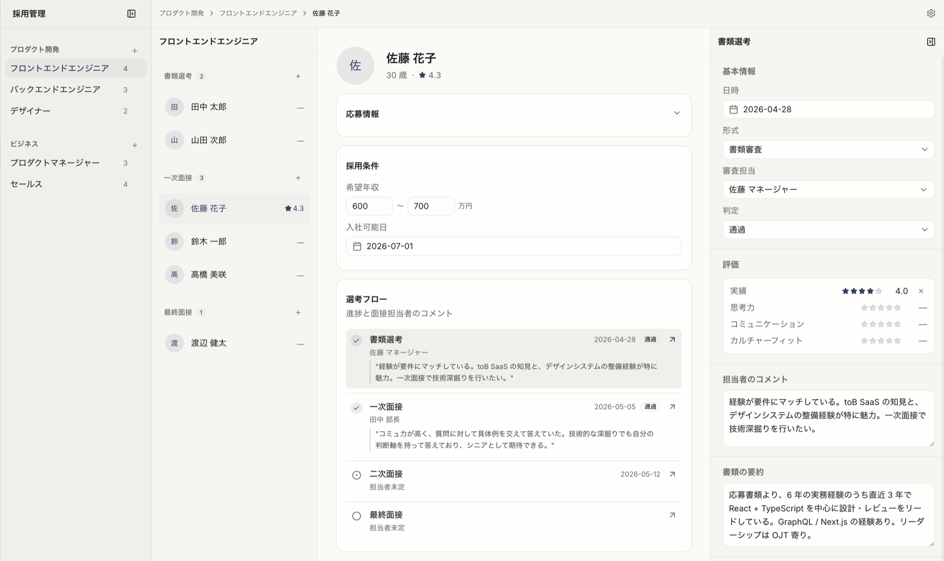Click the 一次面接 completed checkmark
Screen dimensions: 944x561
coord(356,408)
